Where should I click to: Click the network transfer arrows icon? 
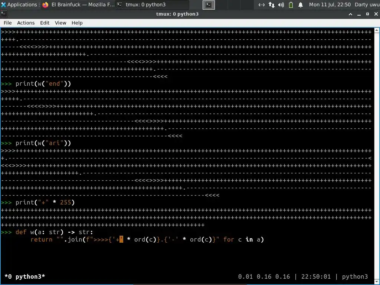(271, 4)
